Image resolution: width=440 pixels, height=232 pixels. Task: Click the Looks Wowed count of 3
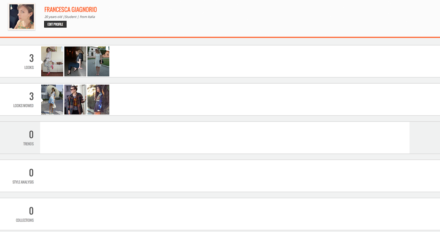coord(31,97)
